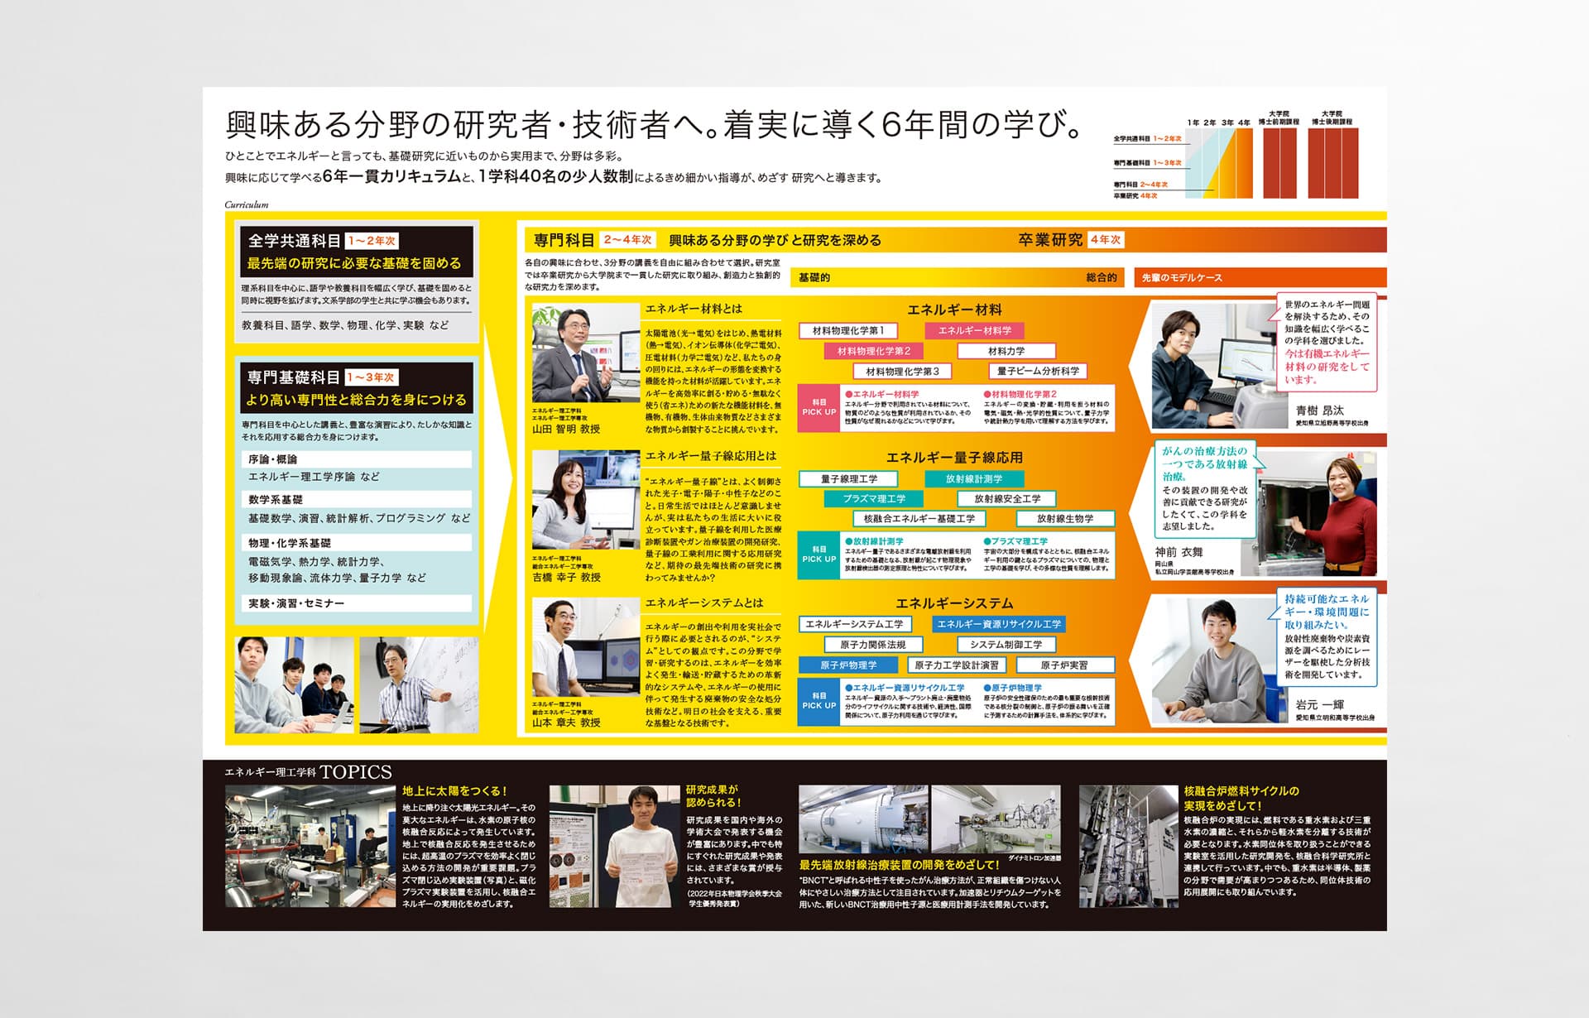Select the 専門科目 heading
The height and width of the screenshot is (1018, 1589).
pos(564,240)
